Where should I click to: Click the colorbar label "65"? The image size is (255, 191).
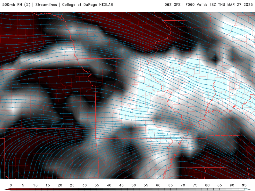pos(171,185)
